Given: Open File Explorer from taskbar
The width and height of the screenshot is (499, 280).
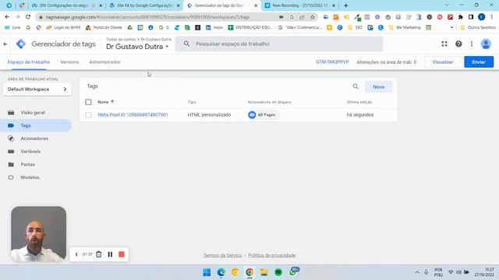Looking at the screenshot, I should (264, 272).
